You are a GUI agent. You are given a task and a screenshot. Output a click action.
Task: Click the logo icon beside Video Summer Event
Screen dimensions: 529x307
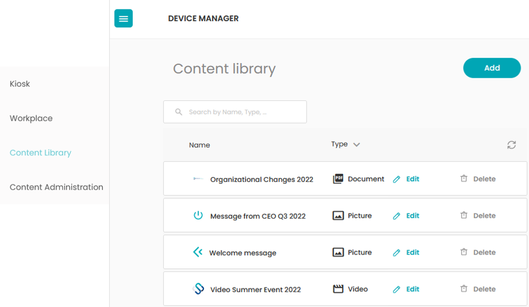pos(198,288)
